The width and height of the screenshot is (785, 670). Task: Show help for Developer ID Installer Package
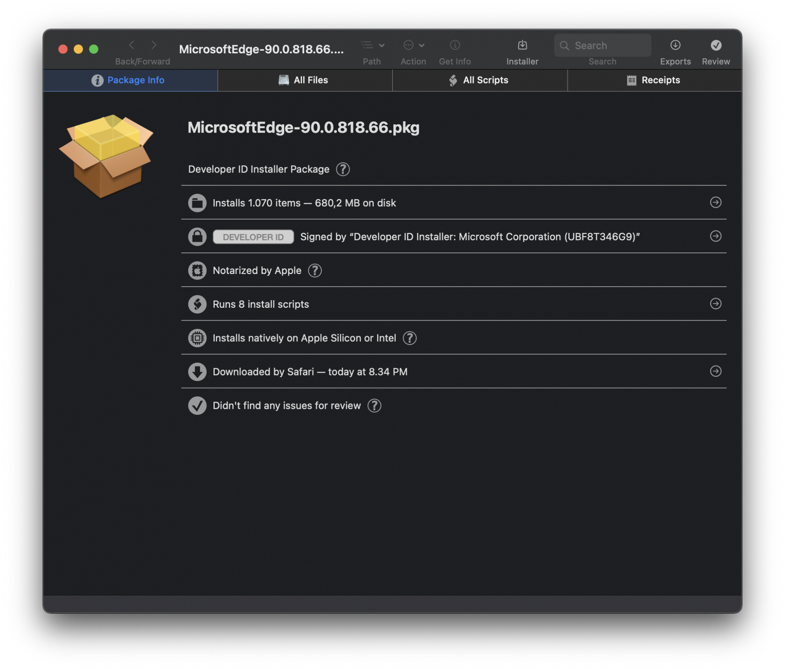tap(343, 169)
